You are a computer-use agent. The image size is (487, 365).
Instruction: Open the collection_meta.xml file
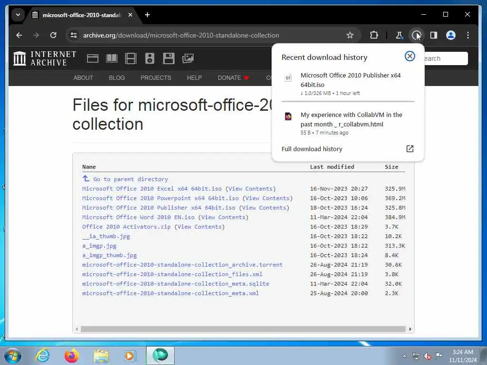click(171, 293)
